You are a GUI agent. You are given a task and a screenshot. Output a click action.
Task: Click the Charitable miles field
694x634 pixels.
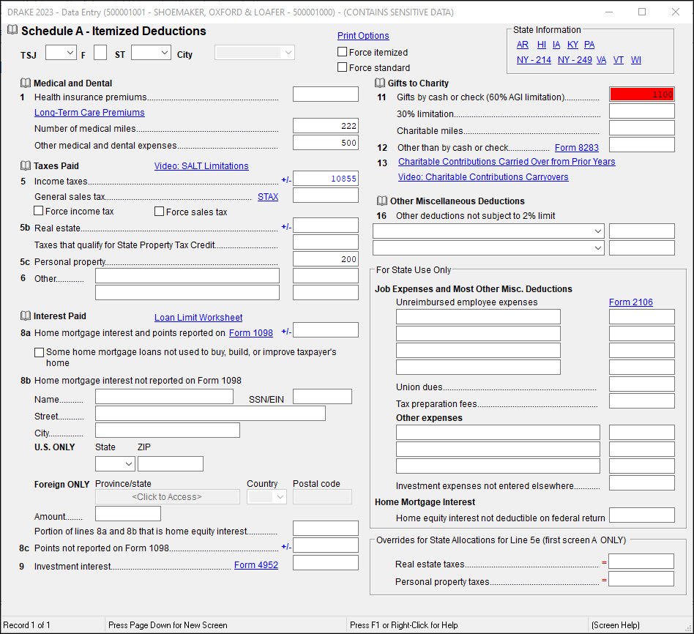(642, 127)
